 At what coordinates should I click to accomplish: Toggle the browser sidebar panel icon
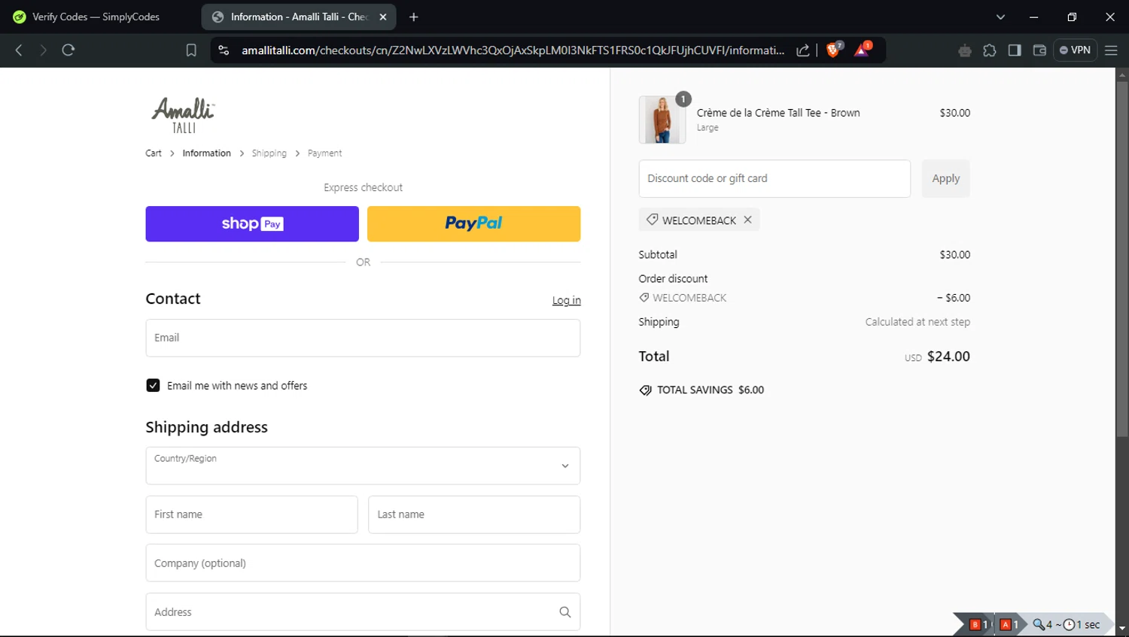point(1015,50)
